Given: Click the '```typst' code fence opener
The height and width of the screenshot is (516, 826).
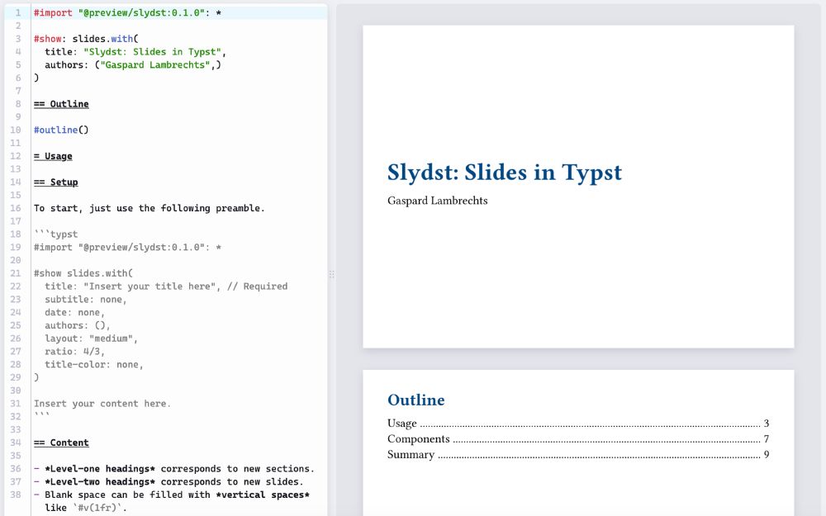Looking at the screenshot, I should pos(56,234).
